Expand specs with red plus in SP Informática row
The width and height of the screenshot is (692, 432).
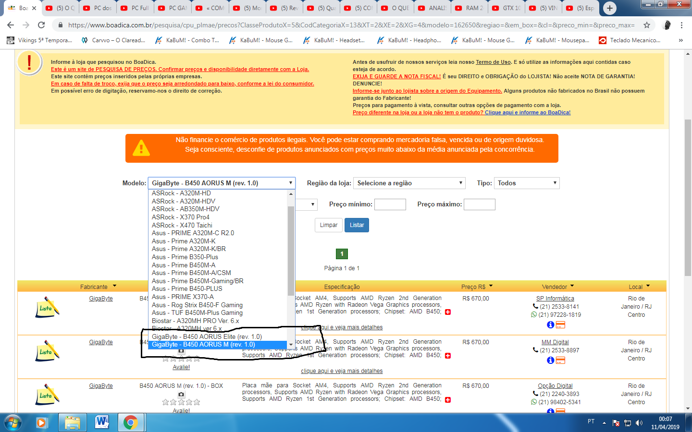(x=448, y=312)
